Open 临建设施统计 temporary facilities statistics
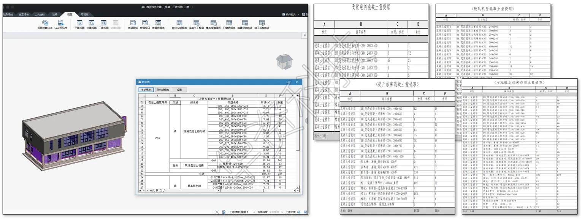The width and height of the screenshot is (582, 219). pos(245,25)
